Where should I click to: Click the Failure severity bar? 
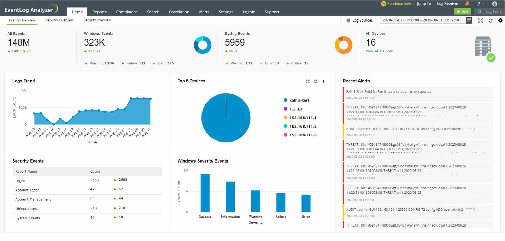(x=281, y=203)
